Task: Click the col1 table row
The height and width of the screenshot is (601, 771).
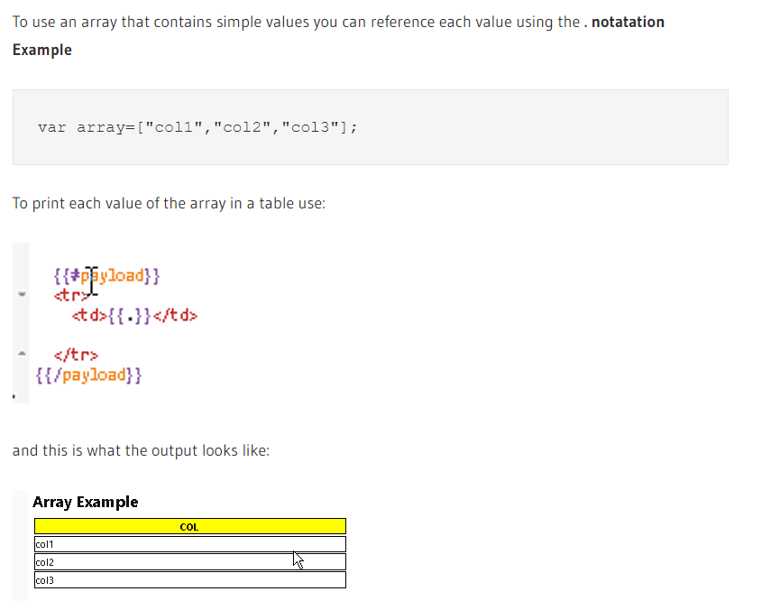Action: point(189,544)
